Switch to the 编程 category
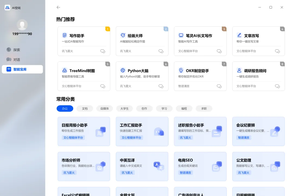The width and height of the screenshot is (293, 196). [x=184, y=109]
